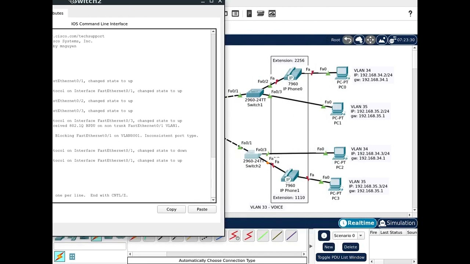Screen dimensions: 470x264
Task: Expand the PDU list panel arrow
Action: click(311, 246)
